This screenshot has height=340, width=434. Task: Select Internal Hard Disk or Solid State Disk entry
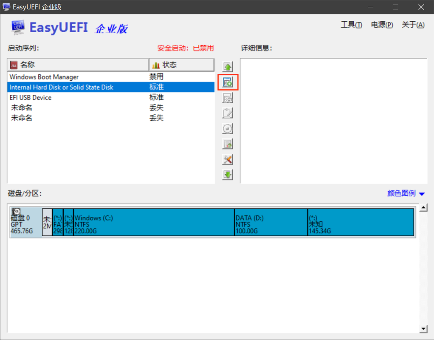(111, 87)
